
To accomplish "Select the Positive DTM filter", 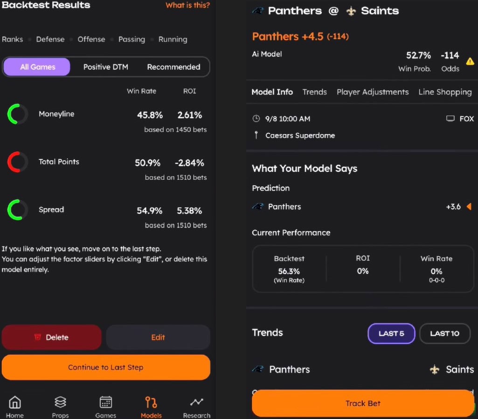I will coord(106,67).
